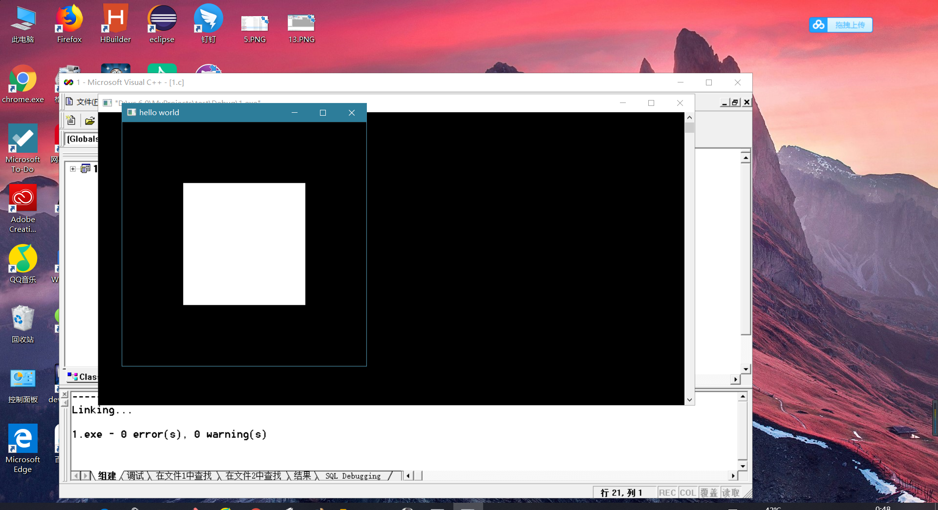Click the Baidu cloud upload widget

pyautogui.click(x=840, y=25)
